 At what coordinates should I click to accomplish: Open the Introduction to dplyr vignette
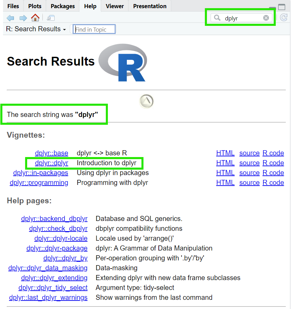point(51,163)
